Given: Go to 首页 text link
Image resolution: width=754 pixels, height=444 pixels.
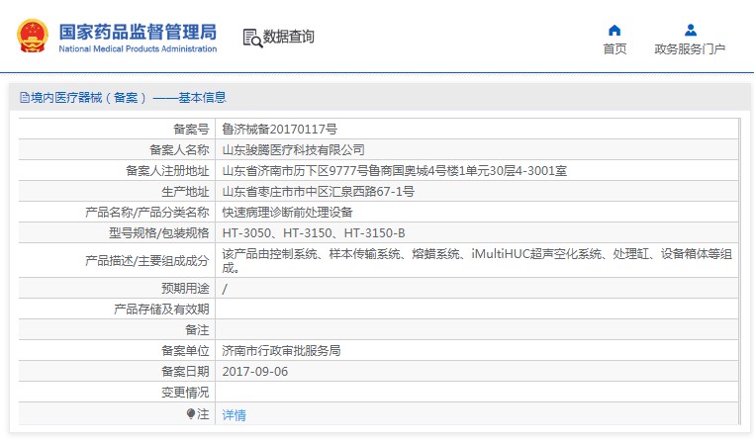Looking at the screenshot, I should click(614, 49).
